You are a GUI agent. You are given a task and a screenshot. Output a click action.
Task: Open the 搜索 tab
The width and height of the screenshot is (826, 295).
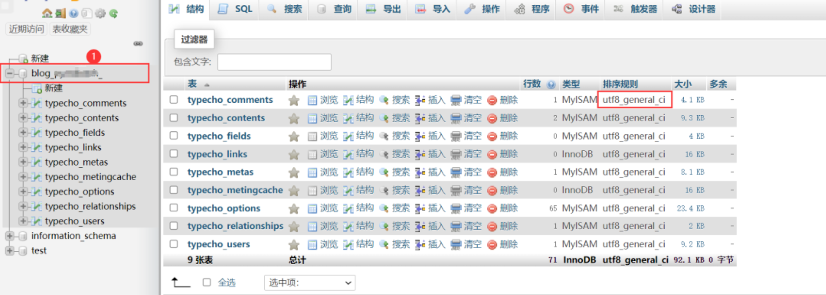[x=284, y=9]
